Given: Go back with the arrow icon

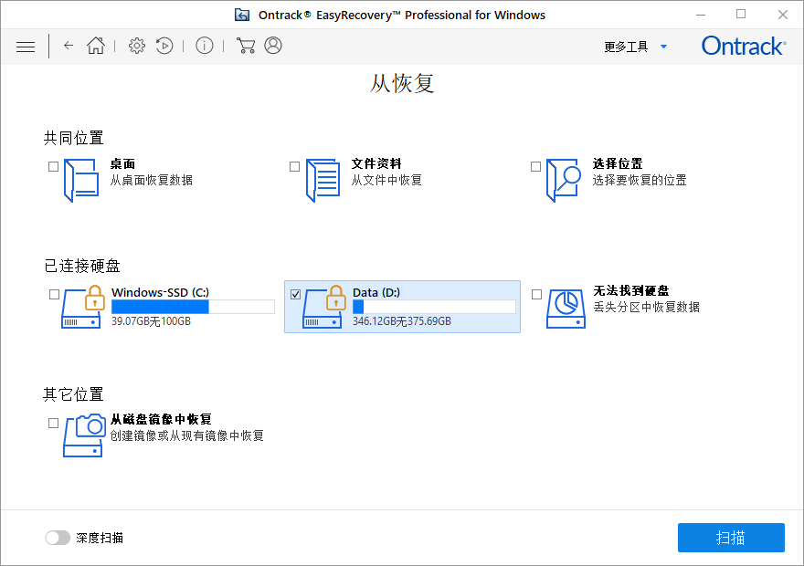Looking at the screenshot, I should point(69,46).
